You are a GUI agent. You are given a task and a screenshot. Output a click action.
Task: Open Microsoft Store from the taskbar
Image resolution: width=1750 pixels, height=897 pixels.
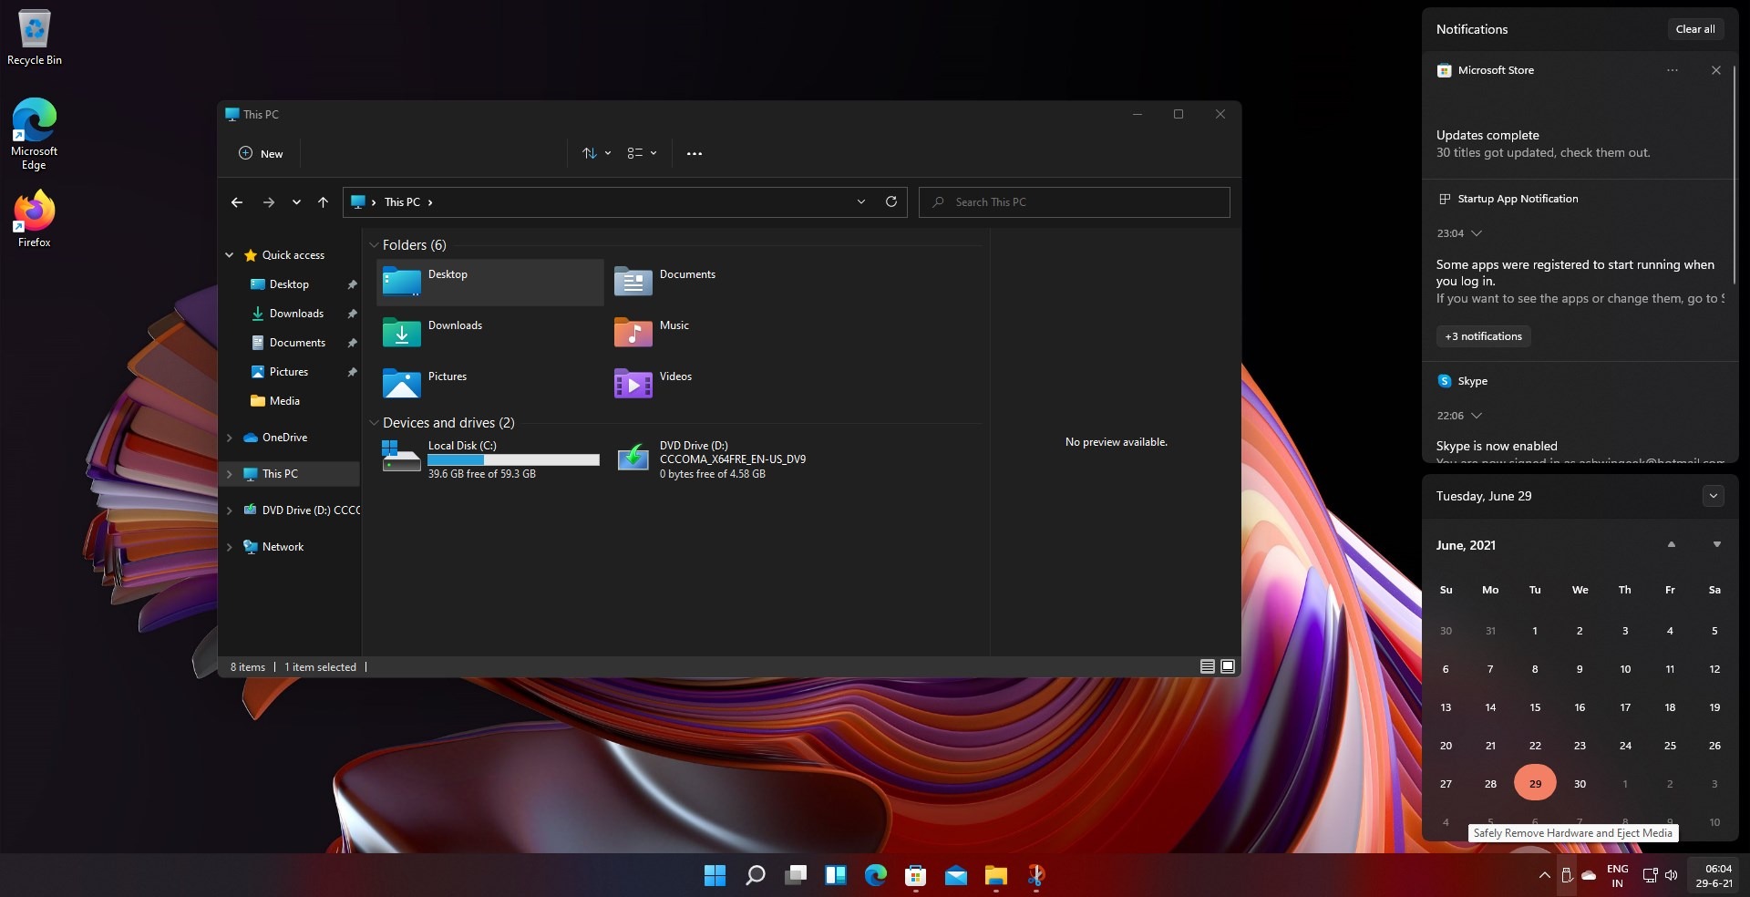click(915, 876)
